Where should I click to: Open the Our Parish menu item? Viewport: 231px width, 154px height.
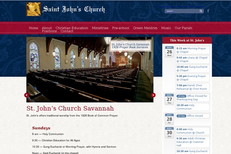(x=183, y=28)
